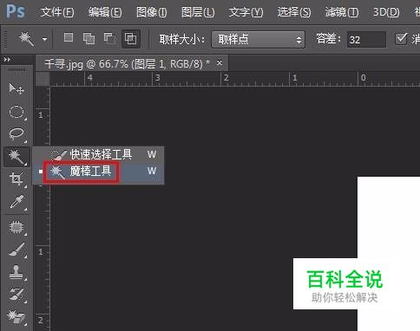Open the 编辑(E) menu
Screen dimensions: 420x331
click(105, 12)
